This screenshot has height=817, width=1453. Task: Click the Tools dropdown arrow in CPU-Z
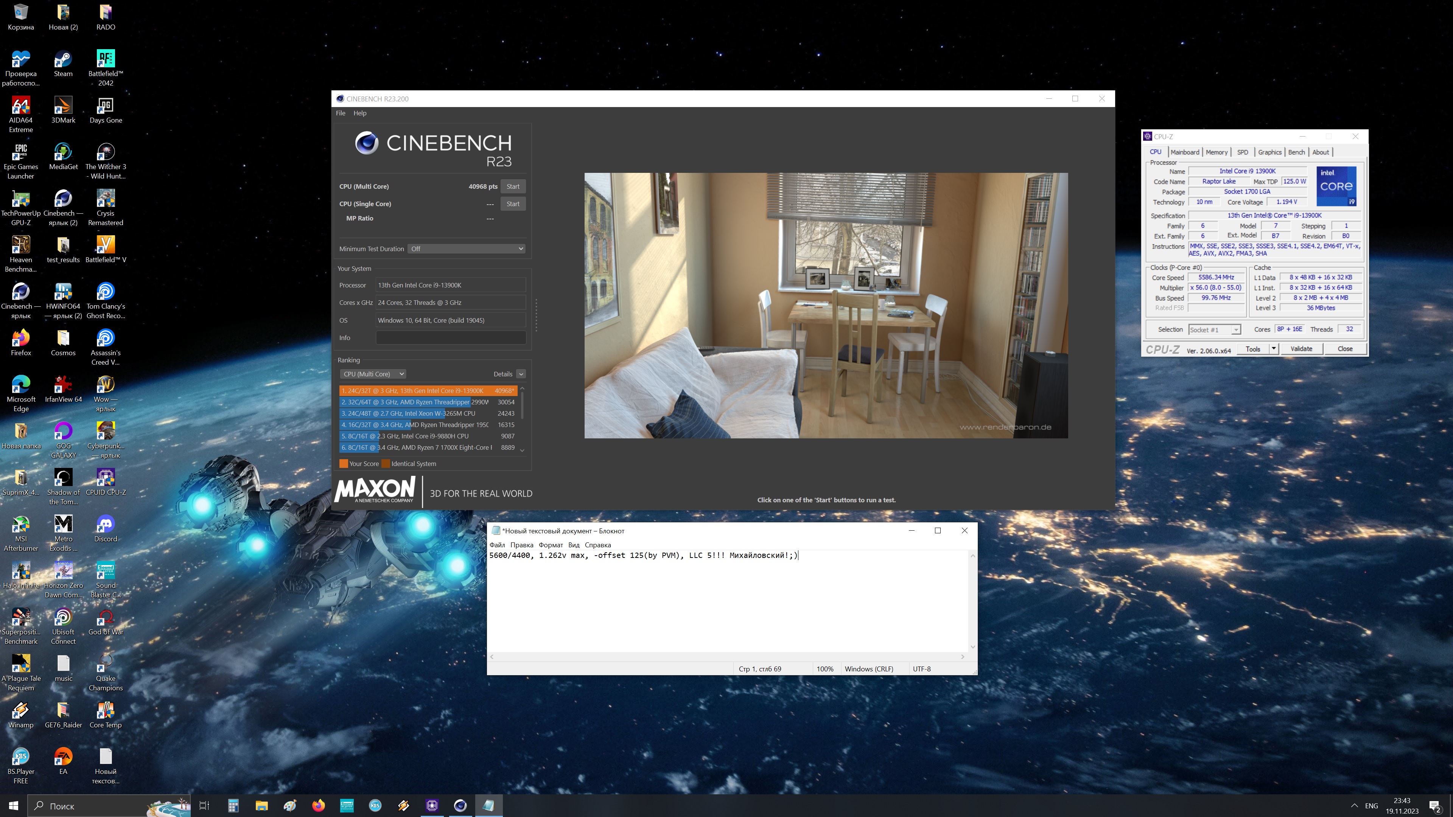click(1273, 349)
